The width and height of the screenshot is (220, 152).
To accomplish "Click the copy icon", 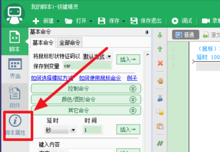I will pos(160,112).
